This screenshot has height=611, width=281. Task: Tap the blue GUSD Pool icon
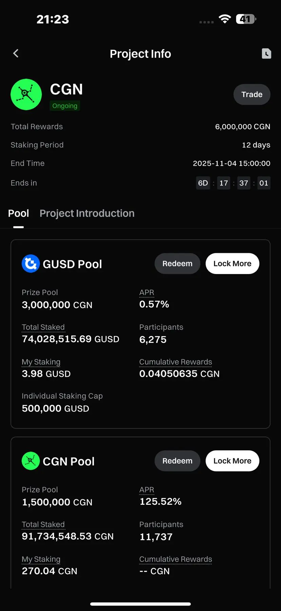pyautogui.click(x=31, y=264)
